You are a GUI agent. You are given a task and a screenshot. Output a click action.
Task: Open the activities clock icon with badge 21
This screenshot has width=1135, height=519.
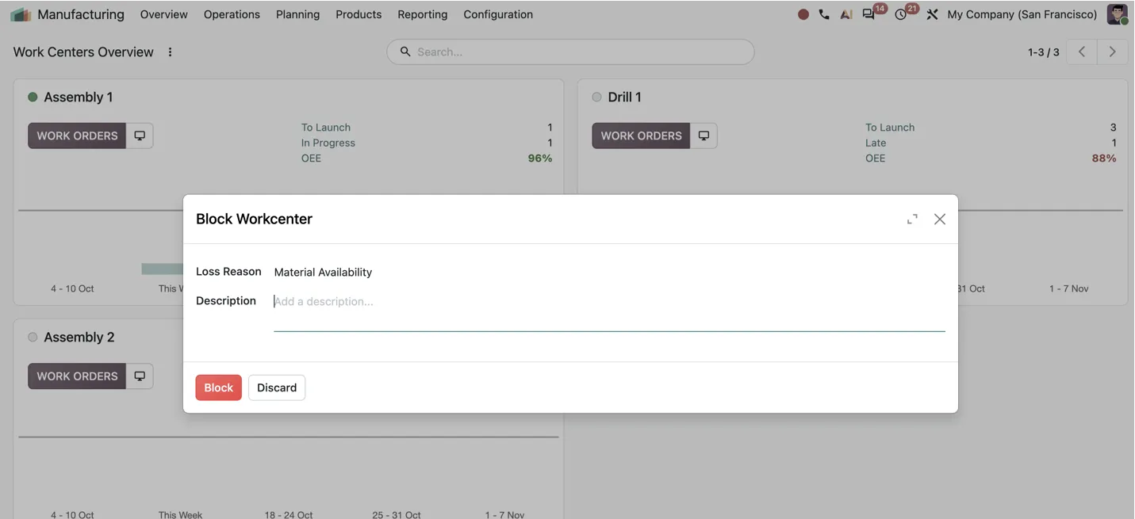coord(901,14)
